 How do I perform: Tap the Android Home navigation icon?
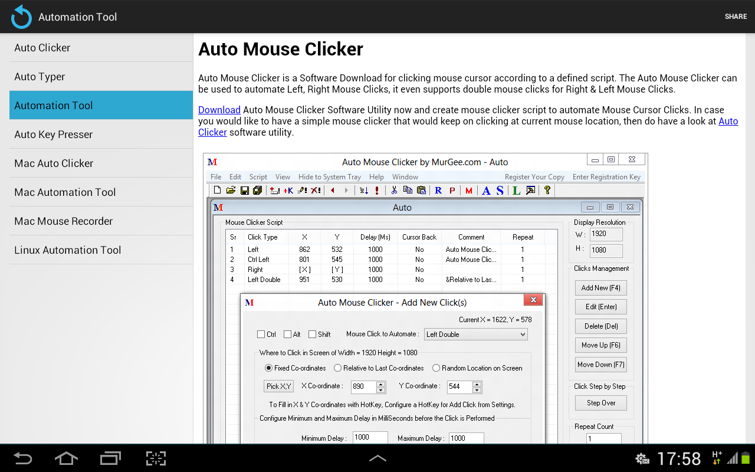tap(65, 458)
